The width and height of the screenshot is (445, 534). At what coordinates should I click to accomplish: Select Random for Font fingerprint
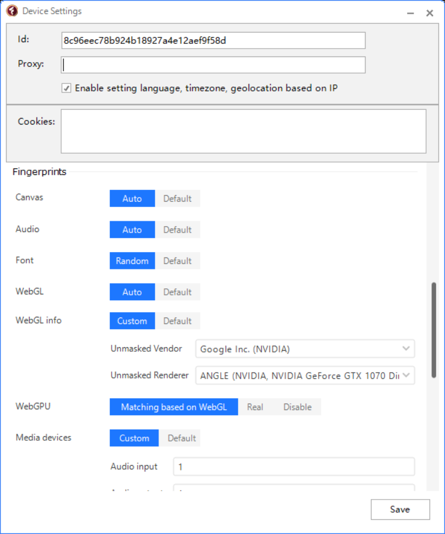click(132, 260)
